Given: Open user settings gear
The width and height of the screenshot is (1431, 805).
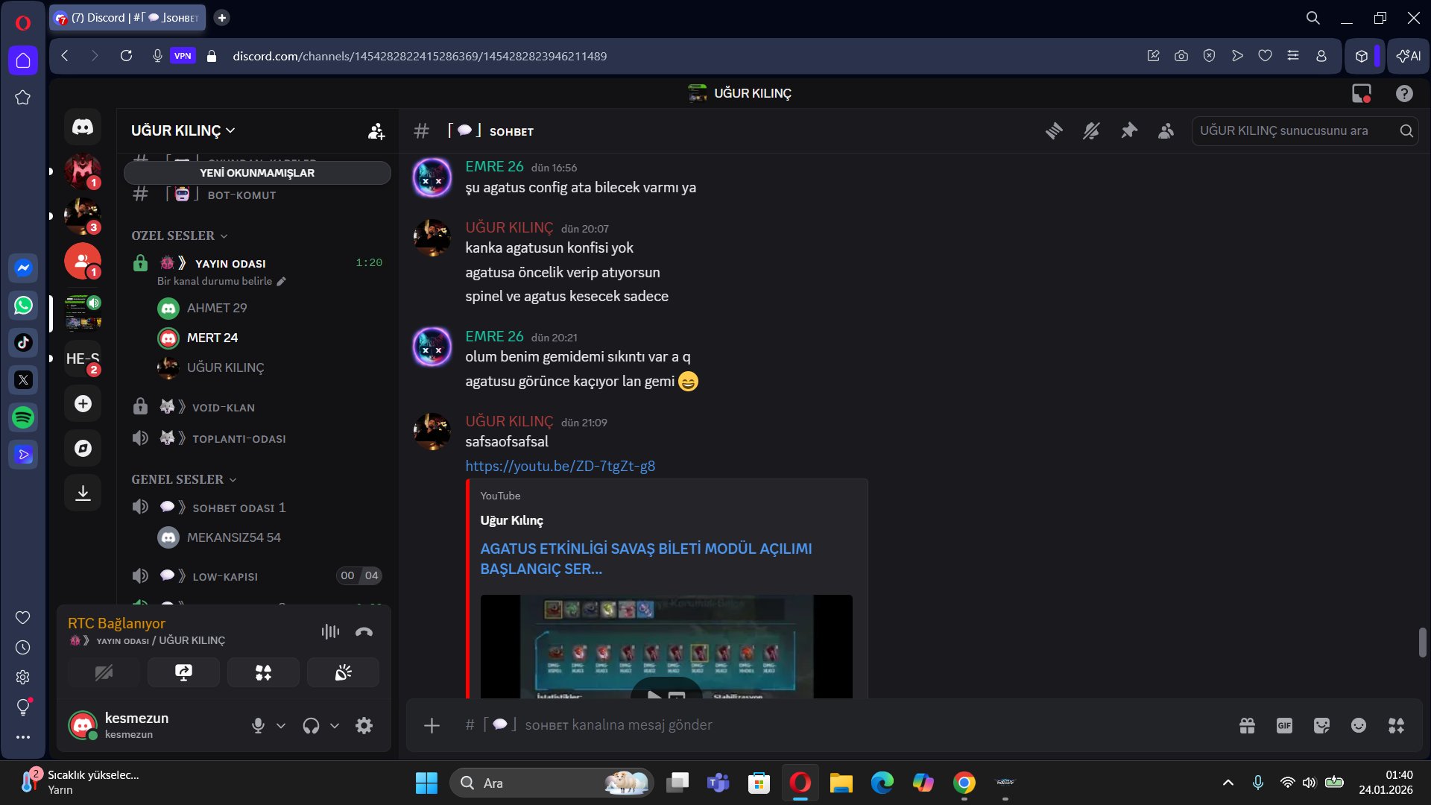Looking at the screenshot, I should pos(364,725).
